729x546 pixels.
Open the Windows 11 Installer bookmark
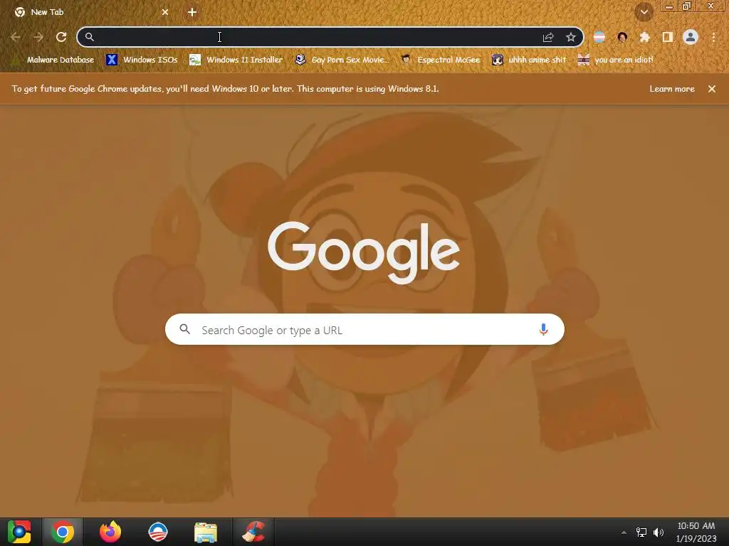[236, 60]
